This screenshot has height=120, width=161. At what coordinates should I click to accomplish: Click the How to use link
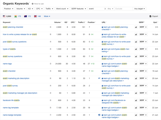pyautogui.click(x=39, y=4)
